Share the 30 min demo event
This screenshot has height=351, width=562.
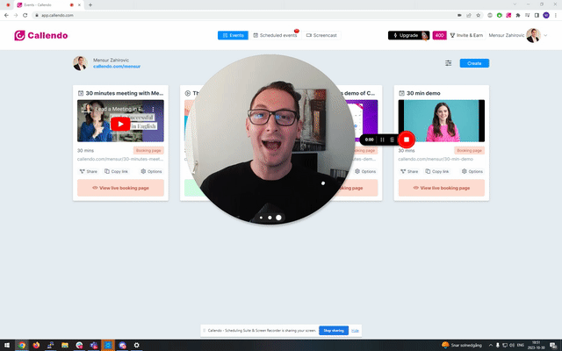(x=409, y=171)
